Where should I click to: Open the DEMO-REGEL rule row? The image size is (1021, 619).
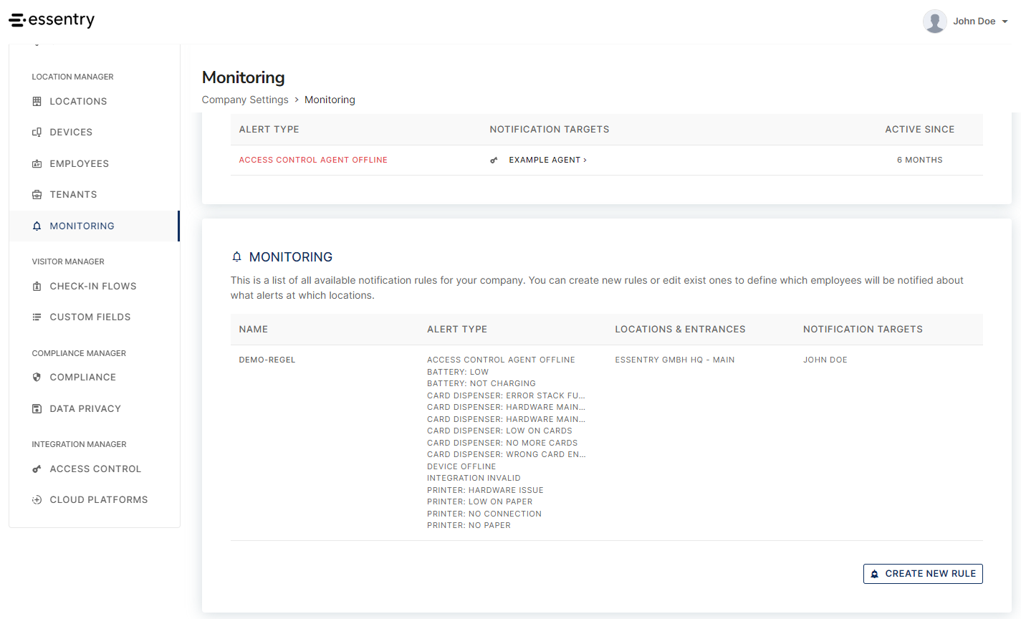pyautogui.click(x=606, y=443)
